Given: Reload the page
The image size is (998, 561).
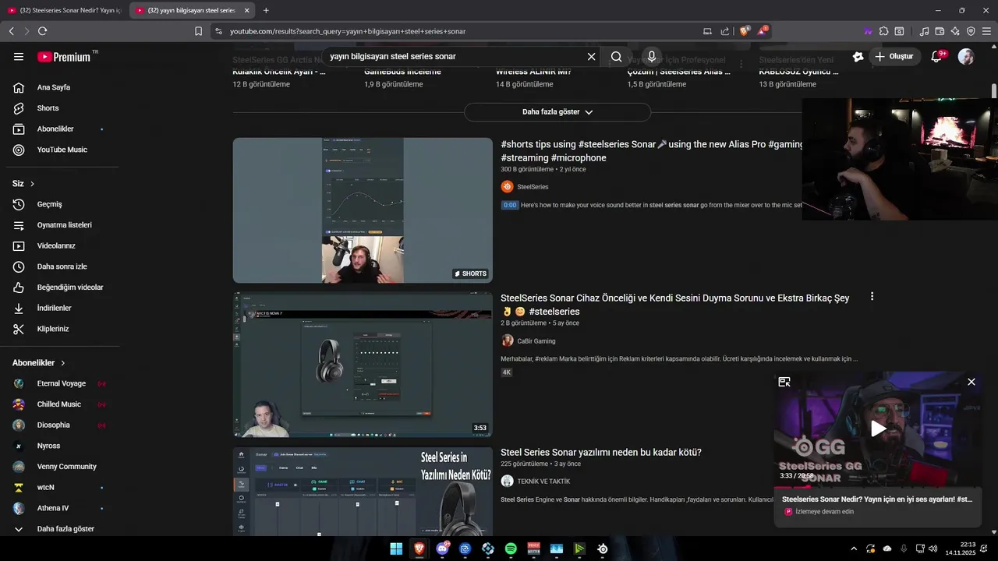Looking at the screenshot, I should (x=42, y=31).
